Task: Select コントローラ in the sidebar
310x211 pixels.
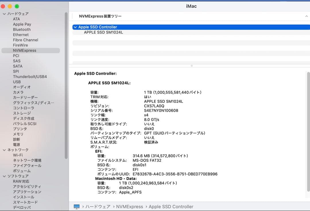Action: 24,108
